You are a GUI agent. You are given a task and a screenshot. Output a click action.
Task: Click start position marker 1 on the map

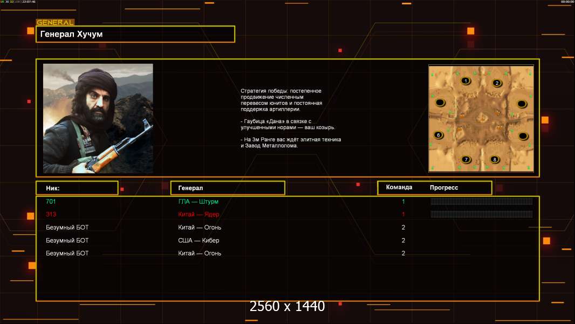[x=466, y=80]
